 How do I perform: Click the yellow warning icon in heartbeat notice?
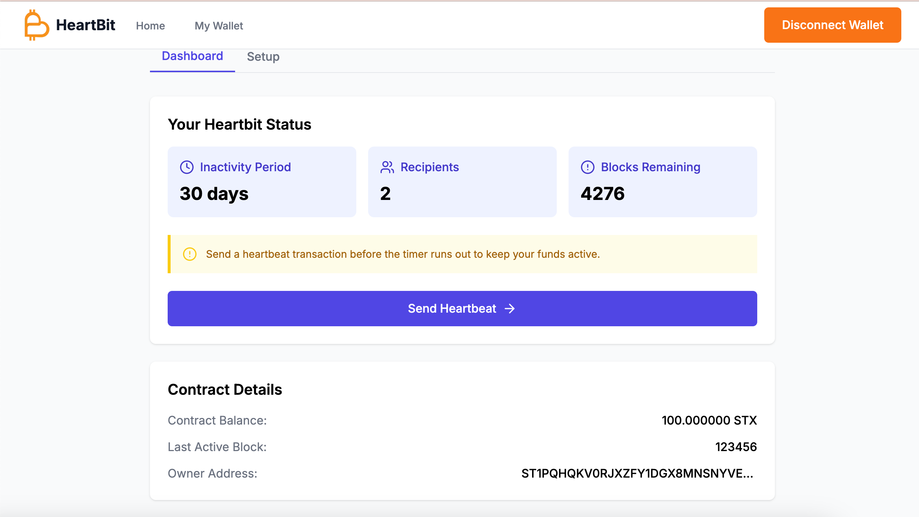point(190,254)
